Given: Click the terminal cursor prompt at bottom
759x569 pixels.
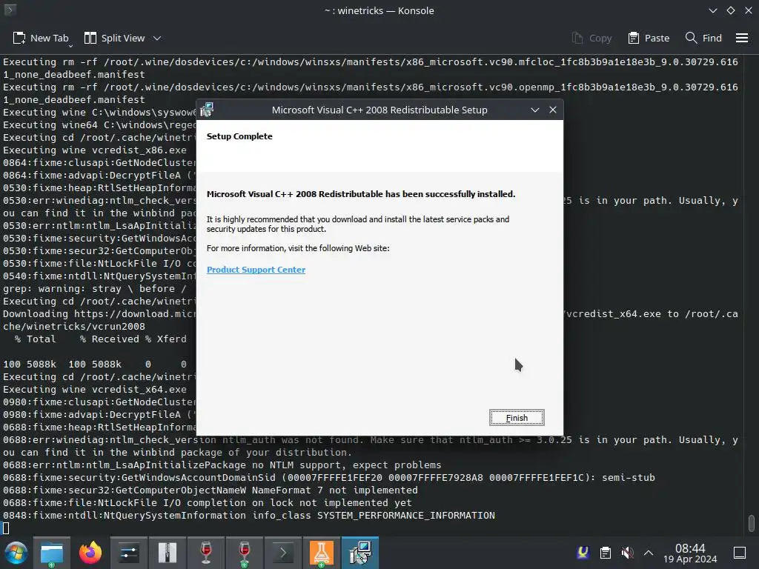Looking at the screenshot, I should tap(6, 528).
